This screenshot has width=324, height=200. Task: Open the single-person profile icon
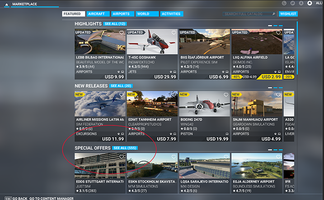click(x=301, y=3)
